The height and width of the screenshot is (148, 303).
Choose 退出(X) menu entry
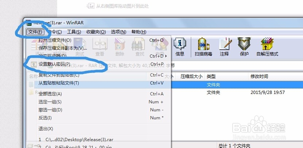click(x=104, y=128)
